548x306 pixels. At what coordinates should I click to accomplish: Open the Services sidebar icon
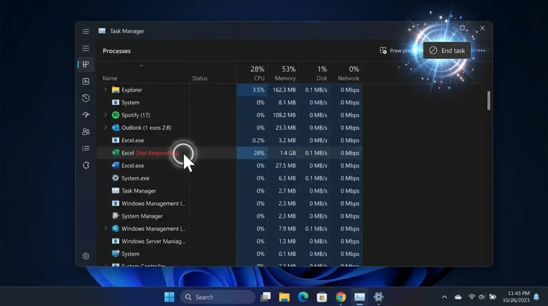click(x=86, y=165)
